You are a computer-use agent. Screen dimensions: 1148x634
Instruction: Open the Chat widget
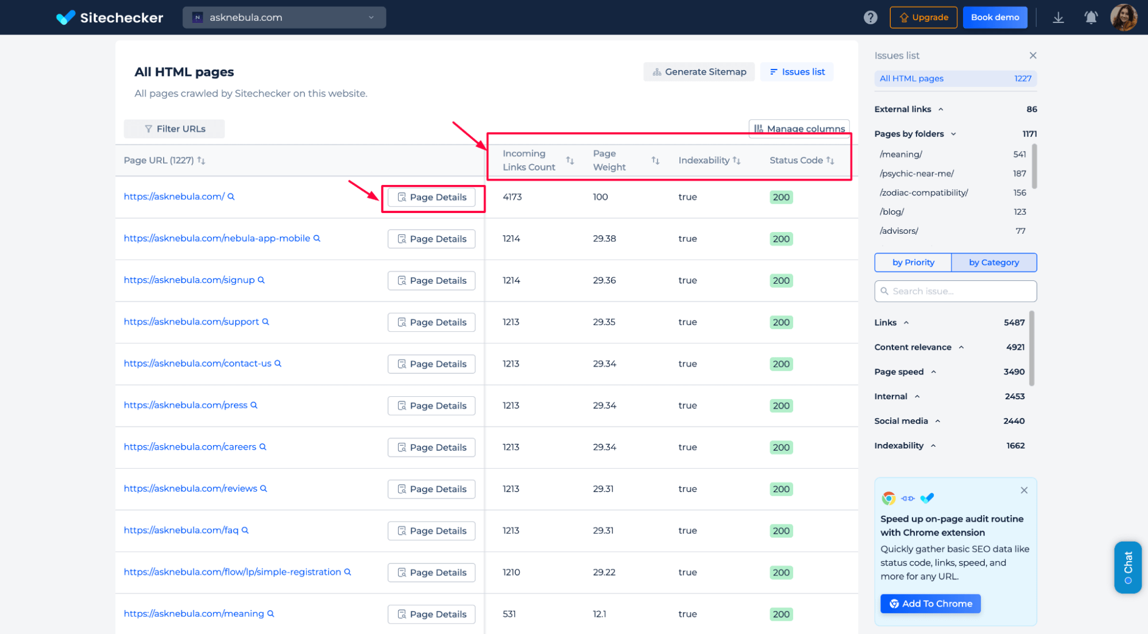click(x=1127, y=567)
